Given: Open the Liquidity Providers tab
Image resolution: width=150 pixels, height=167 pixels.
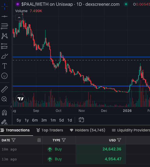Looking at the screenshot, I should point(131,130).
